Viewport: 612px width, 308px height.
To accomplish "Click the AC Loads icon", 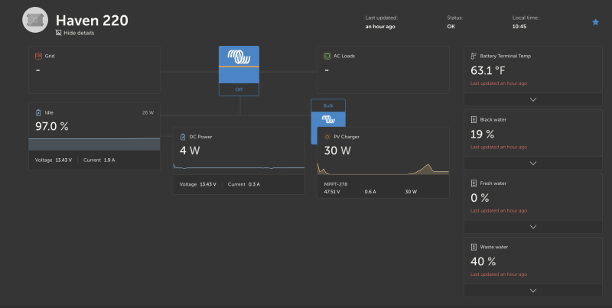I will click(x=327, y=56).
